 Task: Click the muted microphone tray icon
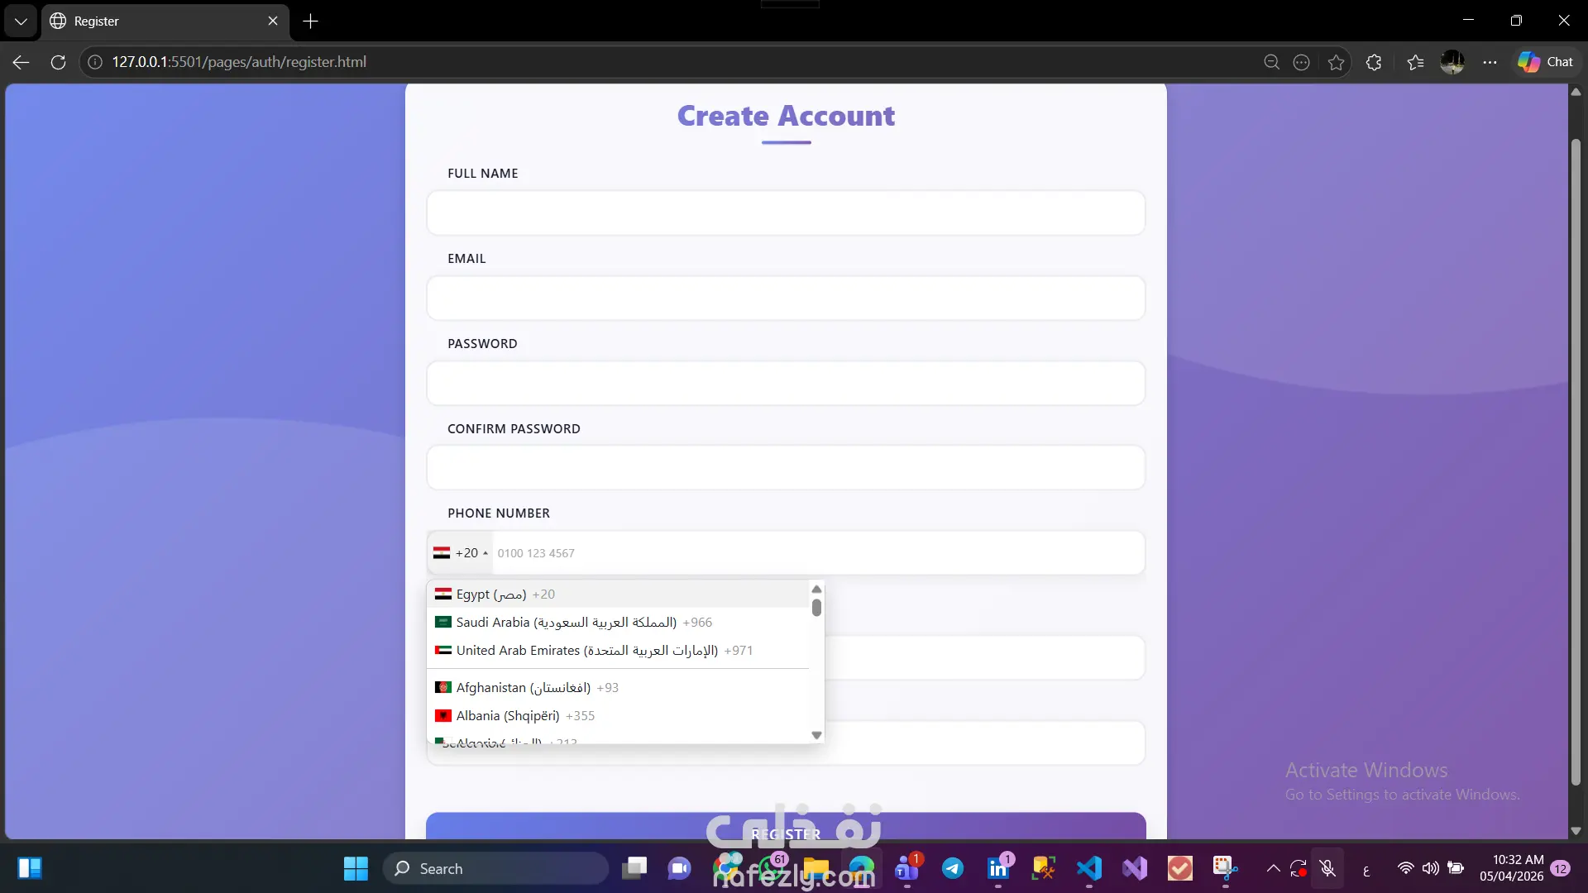tap(1327, 868)
